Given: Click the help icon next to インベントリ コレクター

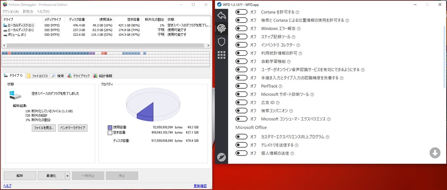Looking at the screenshot, I should (x=298, y=45).
